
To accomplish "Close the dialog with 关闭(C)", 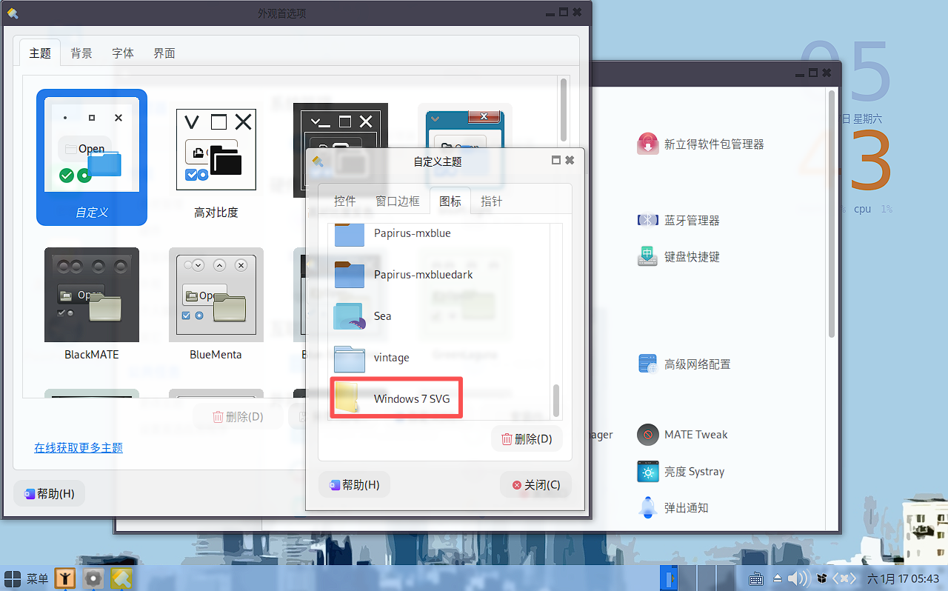I will click(x=535, y=485).
